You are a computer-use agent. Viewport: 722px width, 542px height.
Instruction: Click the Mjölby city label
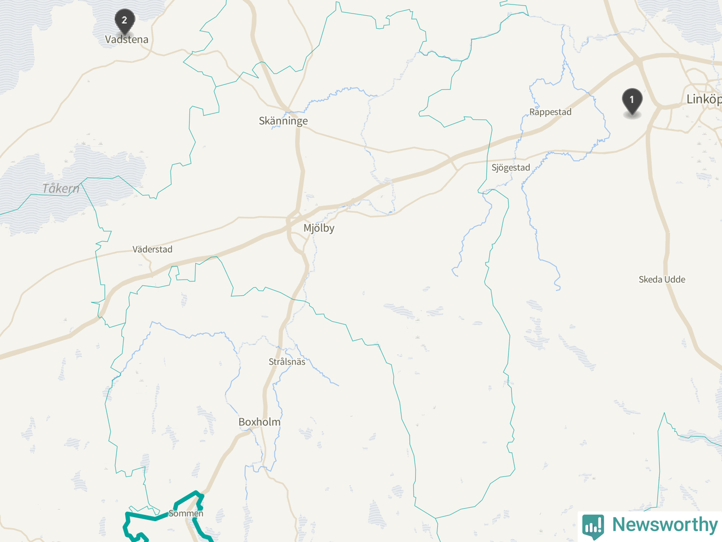click(319, 228)
